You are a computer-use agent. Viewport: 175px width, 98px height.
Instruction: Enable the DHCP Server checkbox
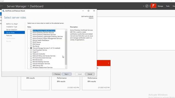(31, 42)
